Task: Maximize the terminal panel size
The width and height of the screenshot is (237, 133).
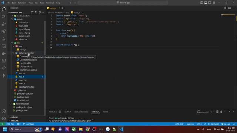Action: pos(230,112)
